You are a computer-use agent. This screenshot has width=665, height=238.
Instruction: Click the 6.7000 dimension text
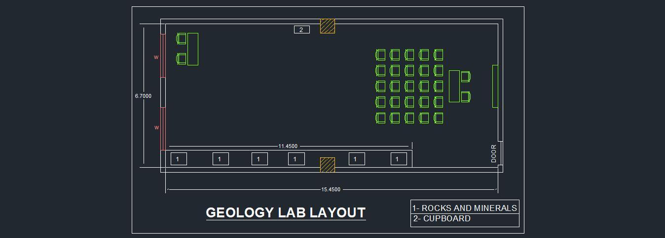click(x=143, y=96)
